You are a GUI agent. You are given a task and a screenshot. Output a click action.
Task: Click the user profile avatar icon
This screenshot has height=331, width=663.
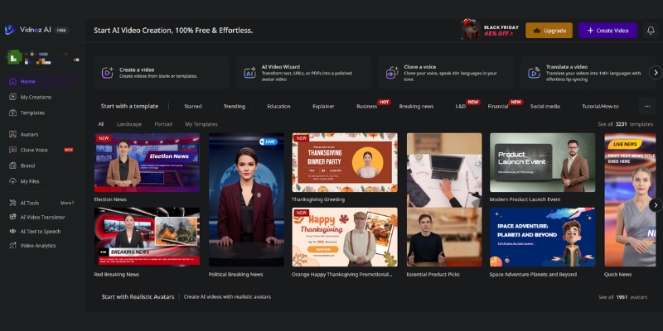15,57
